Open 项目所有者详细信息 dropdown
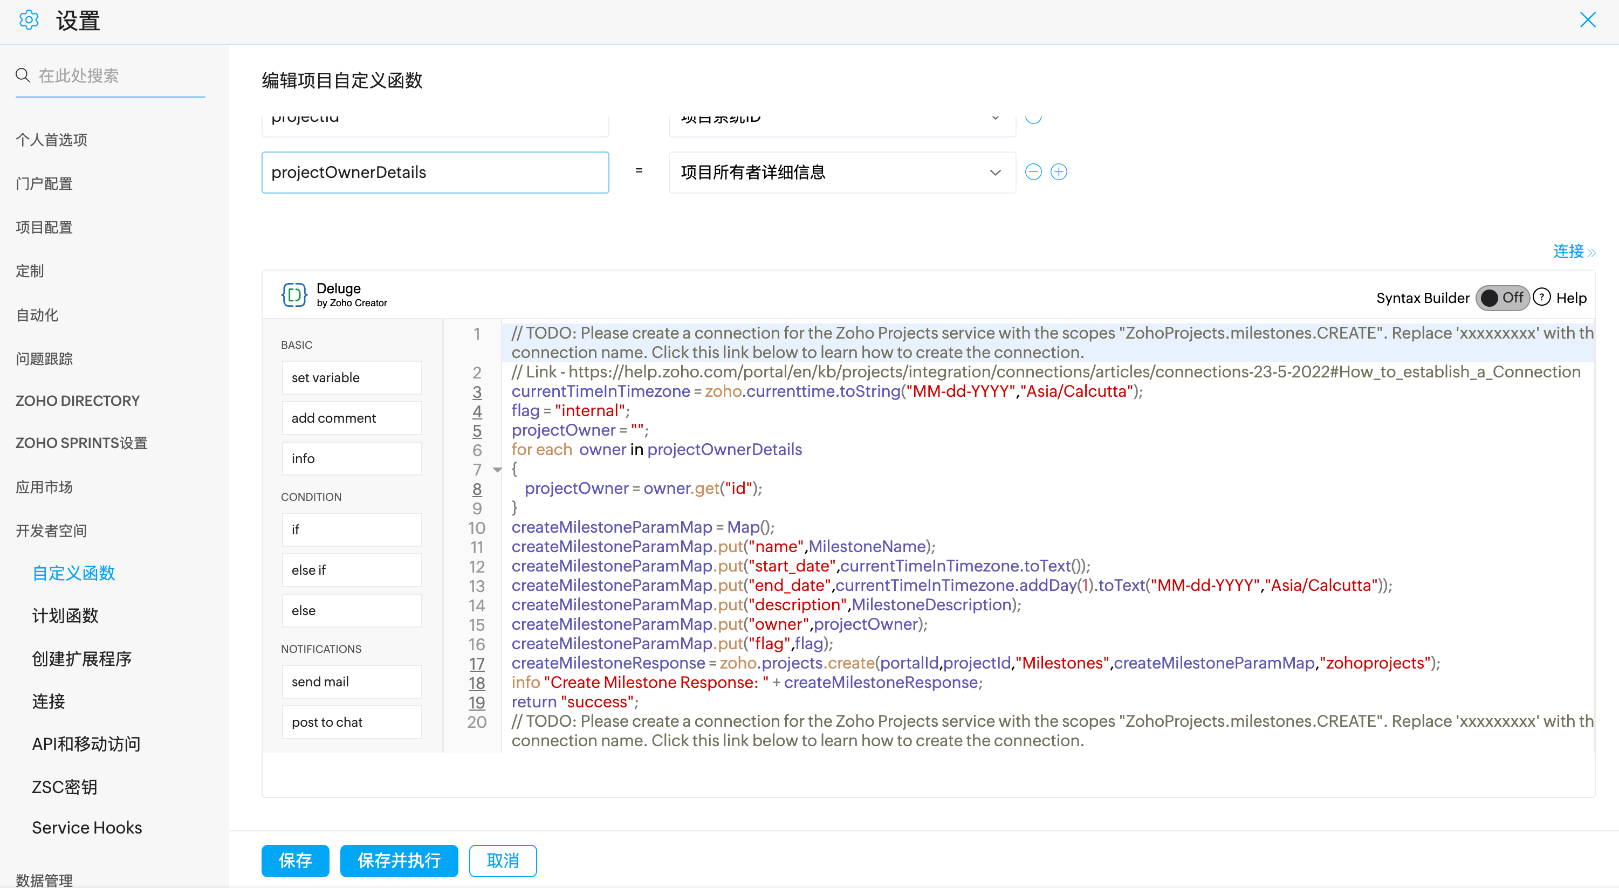1619x888 pixels. click(842, 171)
